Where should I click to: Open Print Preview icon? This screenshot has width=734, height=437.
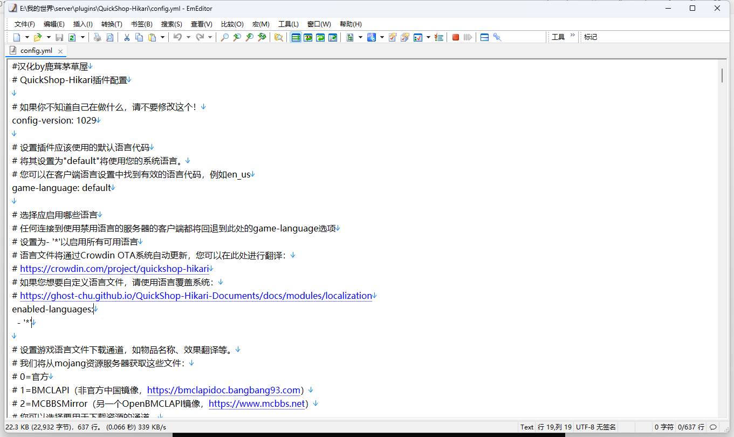109,37
